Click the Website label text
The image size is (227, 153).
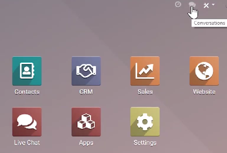click(x=204, y=92)
